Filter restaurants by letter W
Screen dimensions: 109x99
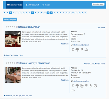(x=73, y=13)
